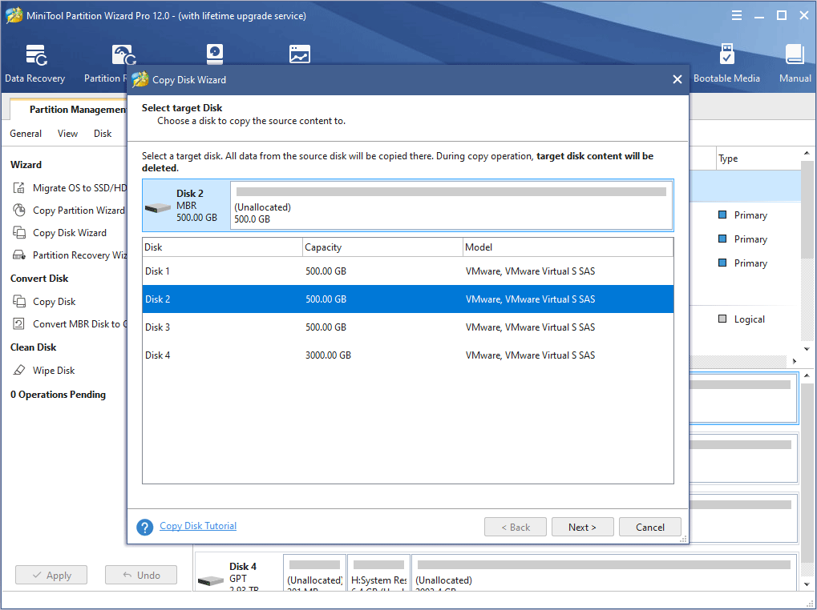Click the Back button

pos(516,527)
